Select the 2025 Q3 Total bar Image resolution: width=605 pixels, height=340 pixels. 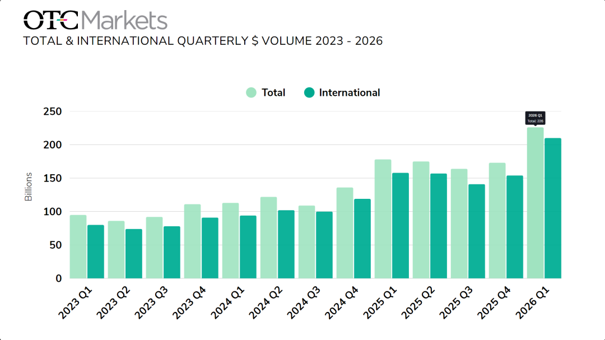(459, 223)
